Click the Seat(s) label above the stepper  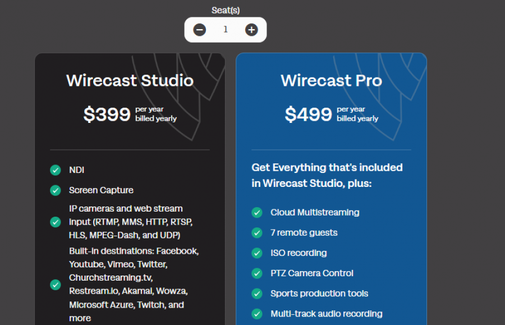click(x=226, y=10)
